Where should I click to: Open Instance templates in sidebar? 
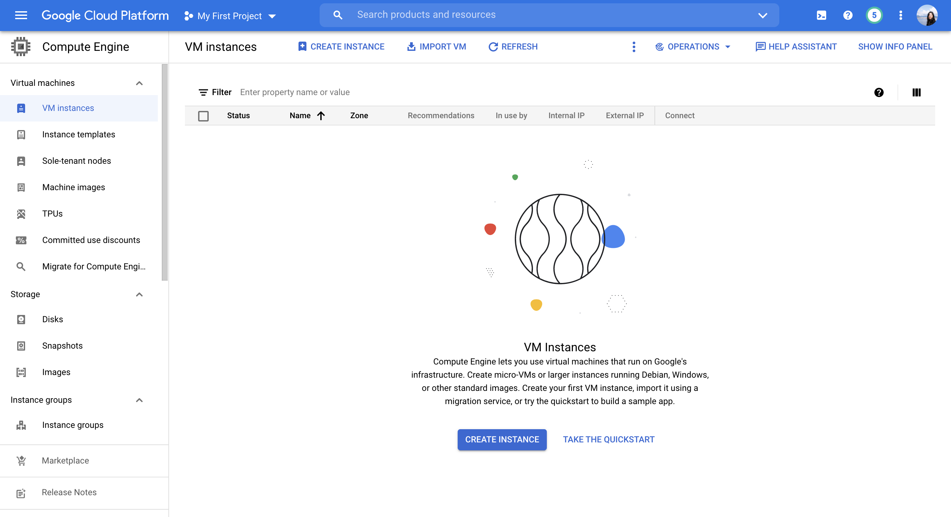tap(79, 135)
